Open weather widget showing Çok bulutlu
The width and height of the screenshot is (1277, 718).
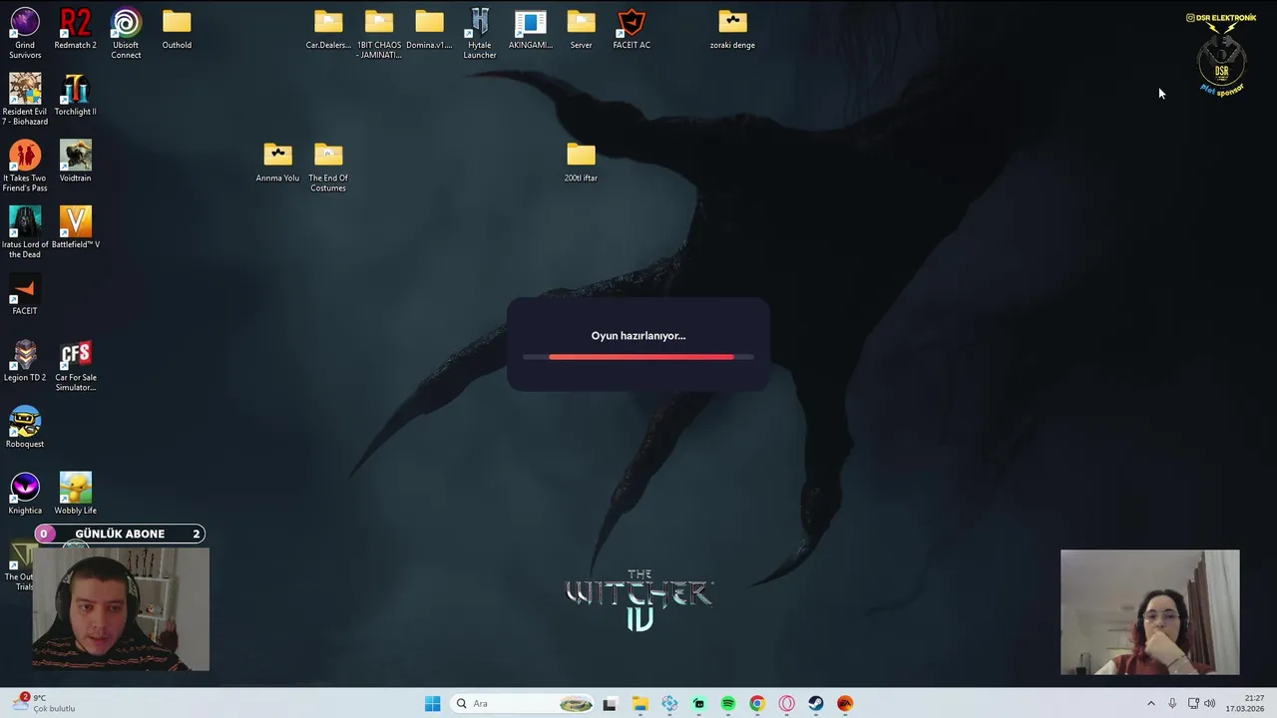tap(44, 703)
